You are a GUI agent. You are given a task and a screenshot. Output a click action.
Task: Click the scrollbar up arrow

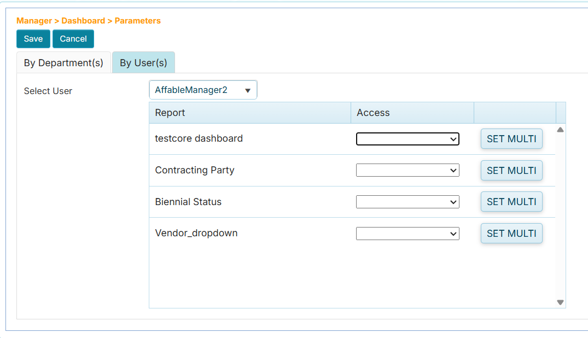coord(560,129)
